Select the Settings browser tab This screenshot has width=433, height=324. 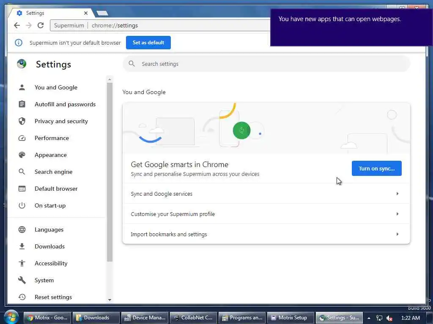pos(51,13)
